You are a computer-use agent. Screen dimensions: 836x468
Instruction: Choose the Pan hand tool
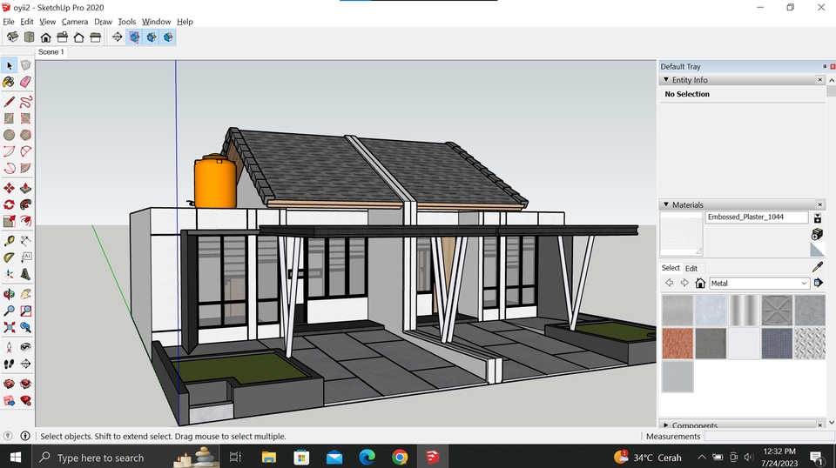[x=25, y=294]
